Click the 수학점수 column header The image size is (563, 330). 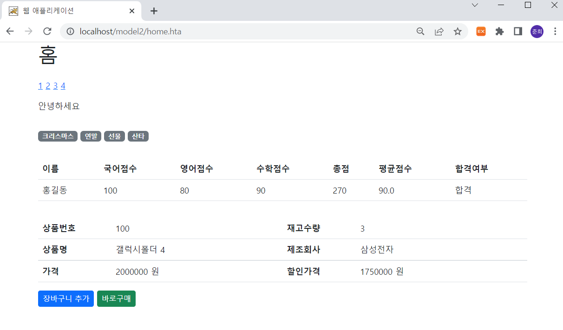(x=273, y=169)
